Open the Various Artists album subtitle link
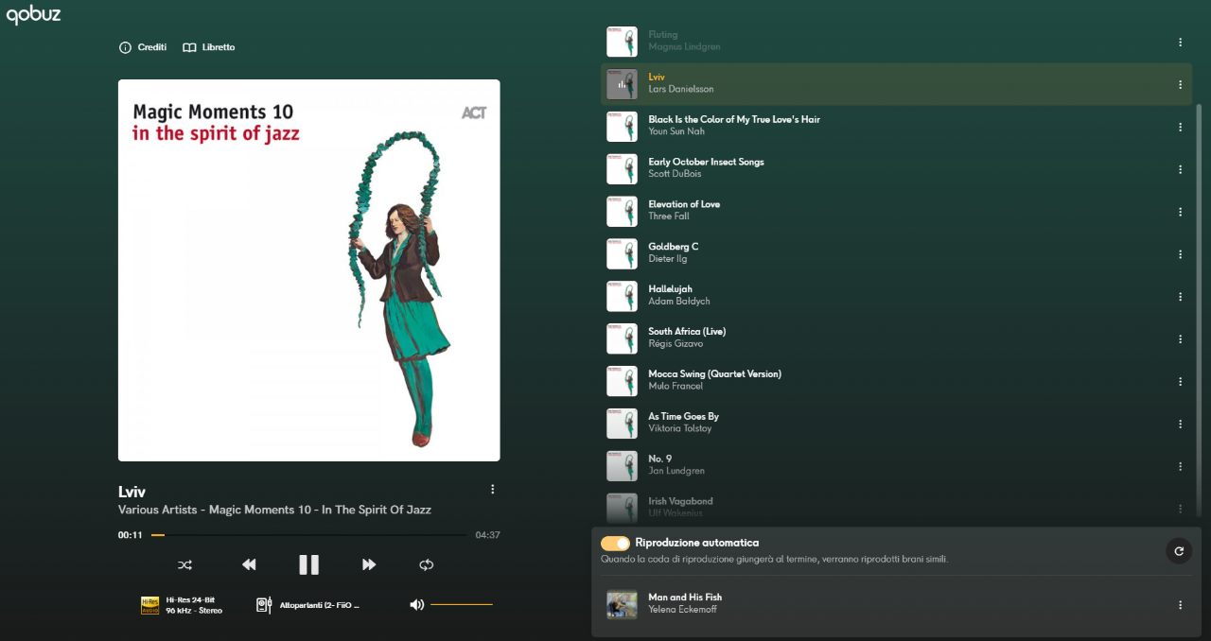Screen dimensions: 1211x641 [274, 510]
